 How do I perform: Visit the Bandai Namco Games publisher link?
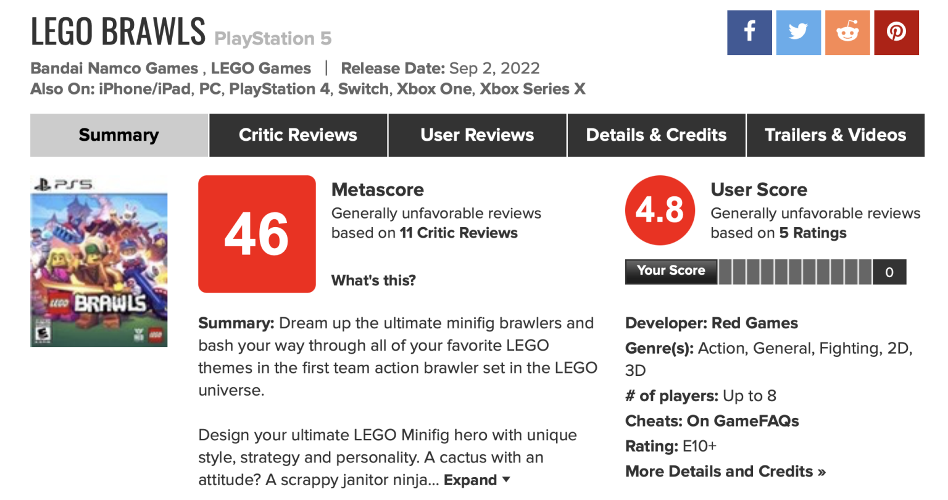tap(114, 68)
